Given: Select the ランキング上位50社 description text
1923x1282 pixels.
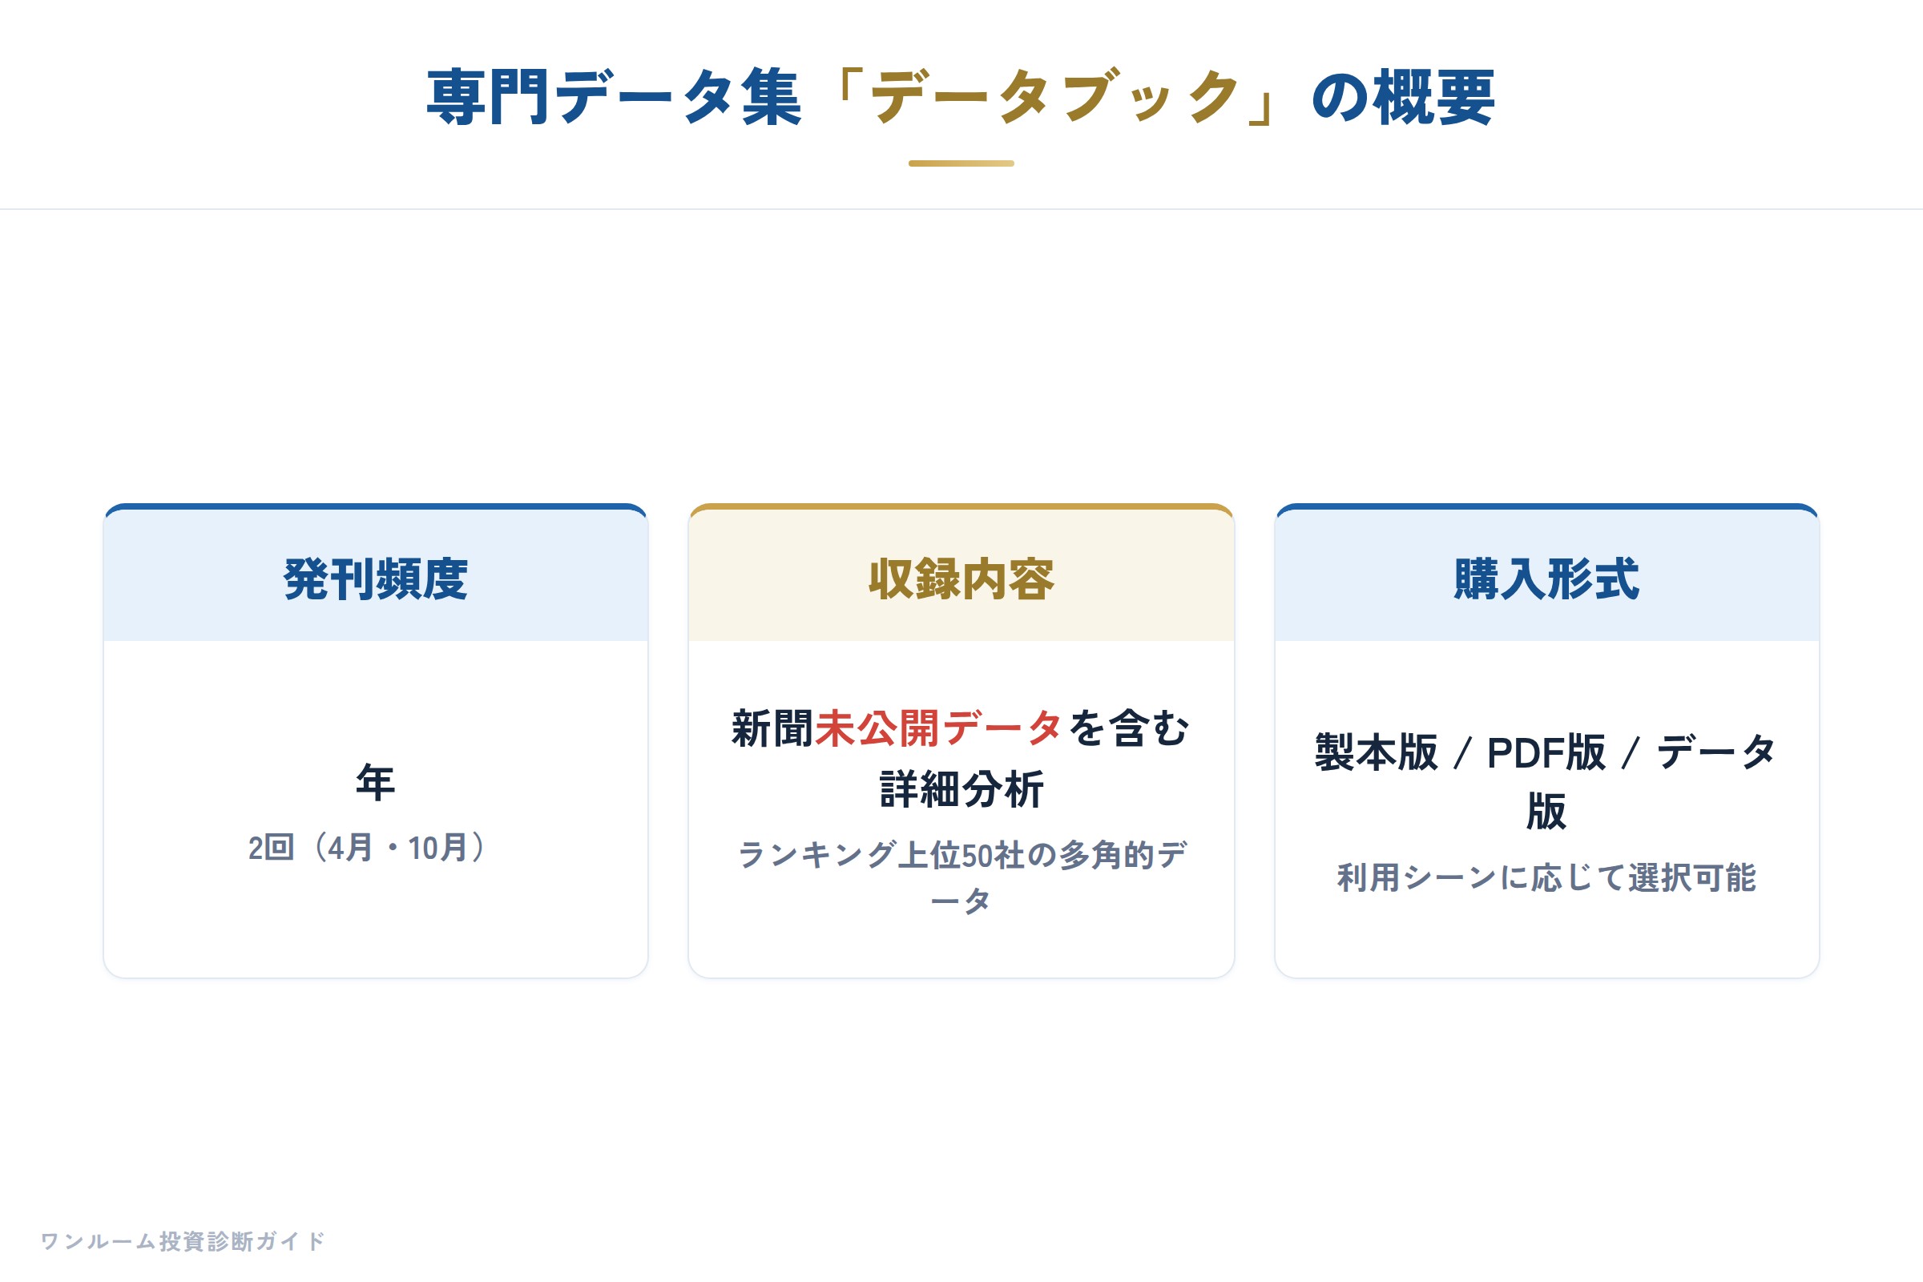Looking at the screenshot, I should point(961,877).
